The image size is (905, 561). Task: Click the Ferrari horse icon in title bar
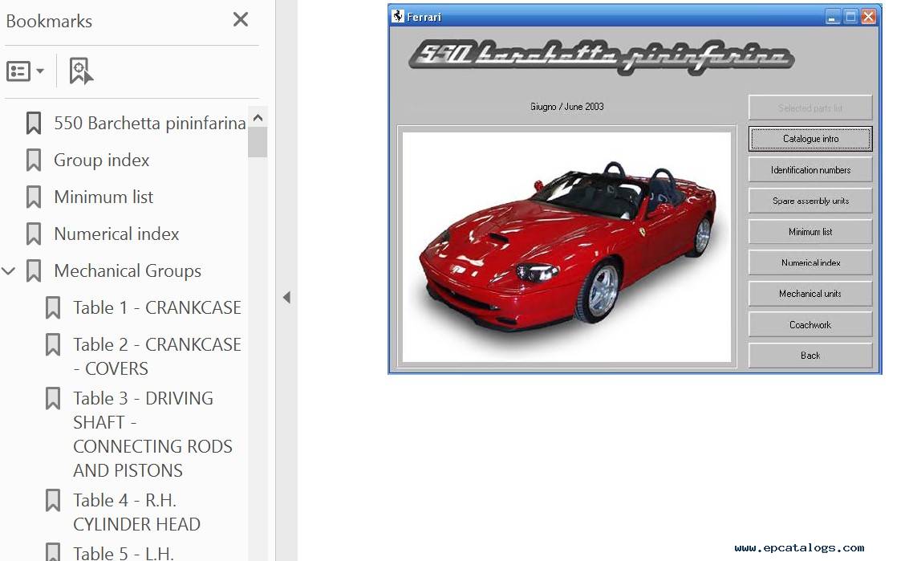(x=398, y=16)
